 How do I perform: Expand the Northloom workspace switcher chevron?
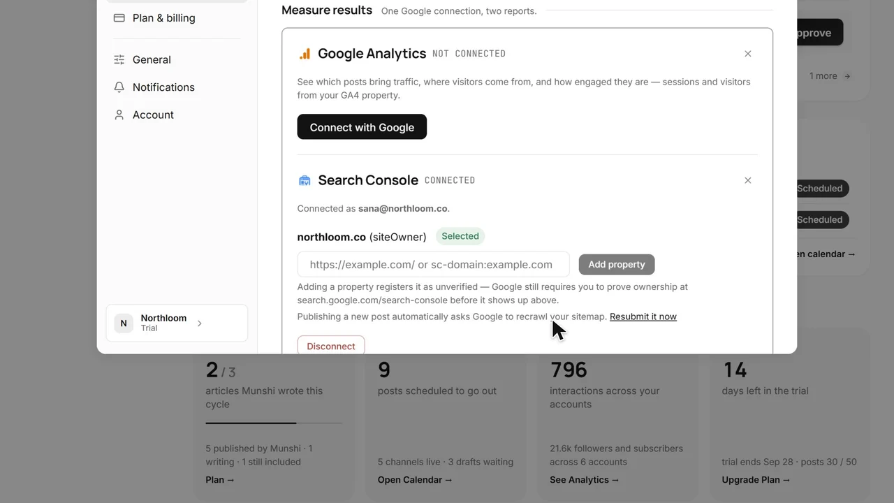[x=200, y=323]
